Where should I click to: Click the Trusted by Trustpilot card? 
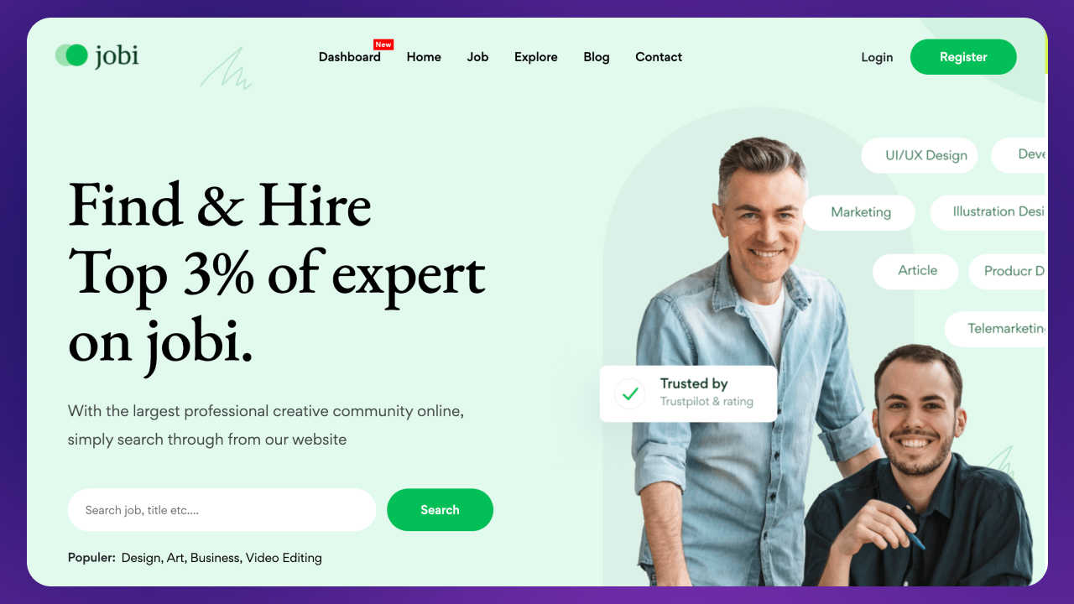tap(689, 393)
